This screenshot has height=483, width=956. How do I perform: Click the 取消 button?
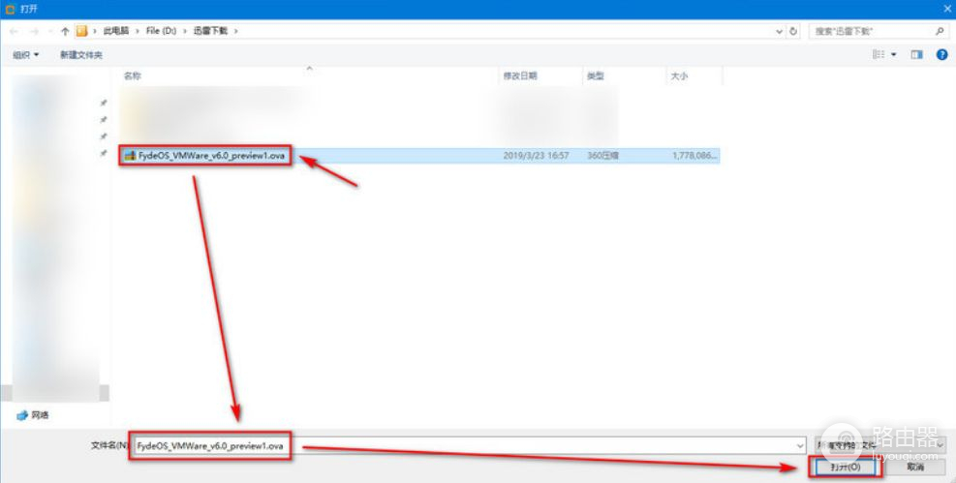(x=915, y=468)
